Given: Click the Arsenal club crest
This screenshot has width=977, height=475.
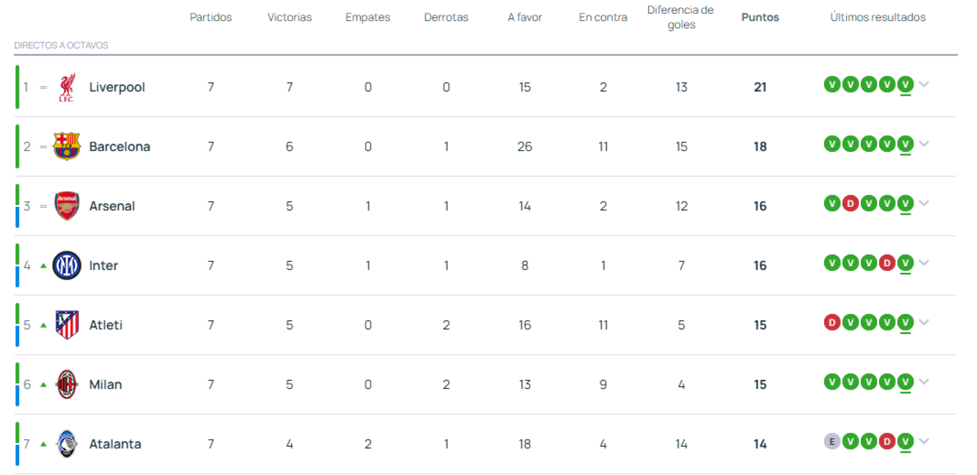Looking at the screenshot, I should pyautogui.click(x=66, y=206).
